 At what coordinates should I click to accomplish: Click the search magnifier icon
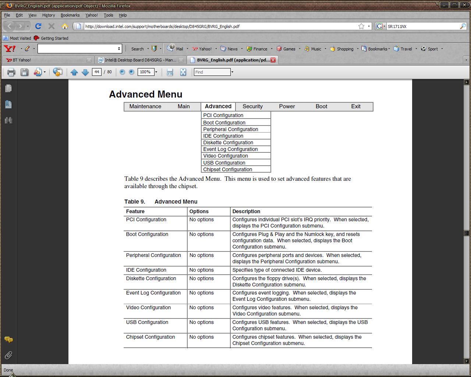click(x=463, y=26)
